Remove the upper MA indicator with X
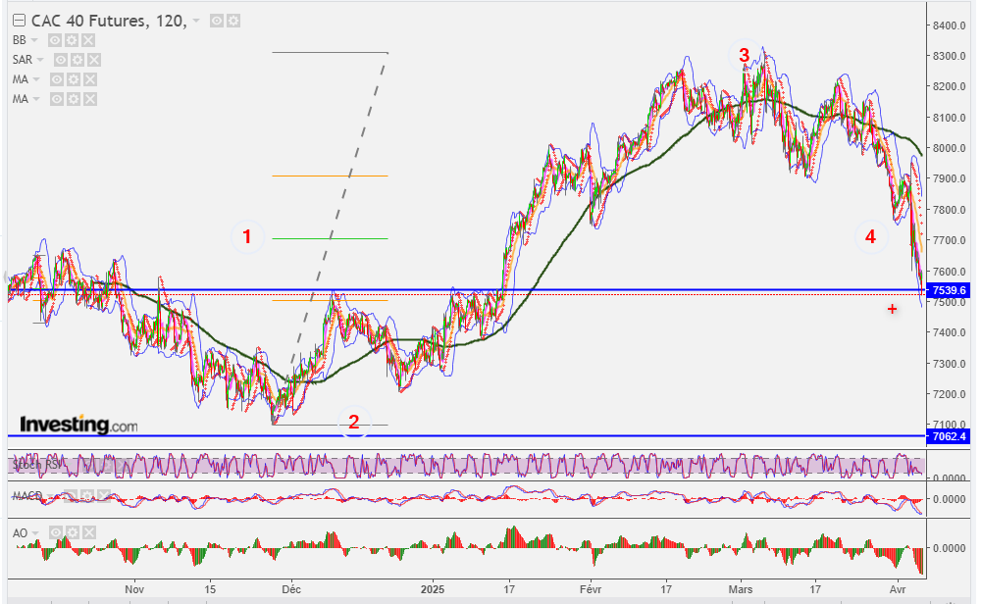Viewport: 981px width, 604px height. point(90,79)
